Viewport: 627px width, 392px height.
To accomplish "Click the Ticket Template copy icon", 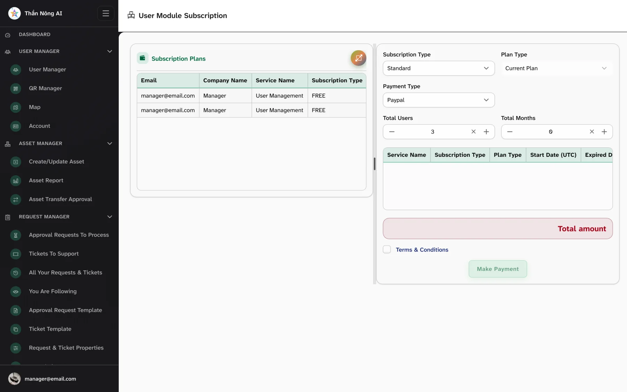I will 16,329.
